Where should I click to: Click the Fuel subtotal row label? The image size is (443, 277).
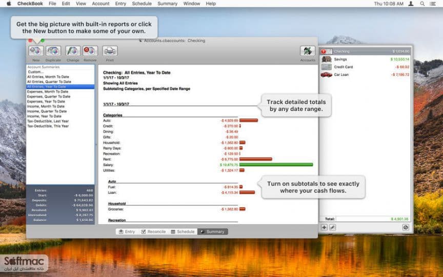pyautogui.click(x=112, y=187)
